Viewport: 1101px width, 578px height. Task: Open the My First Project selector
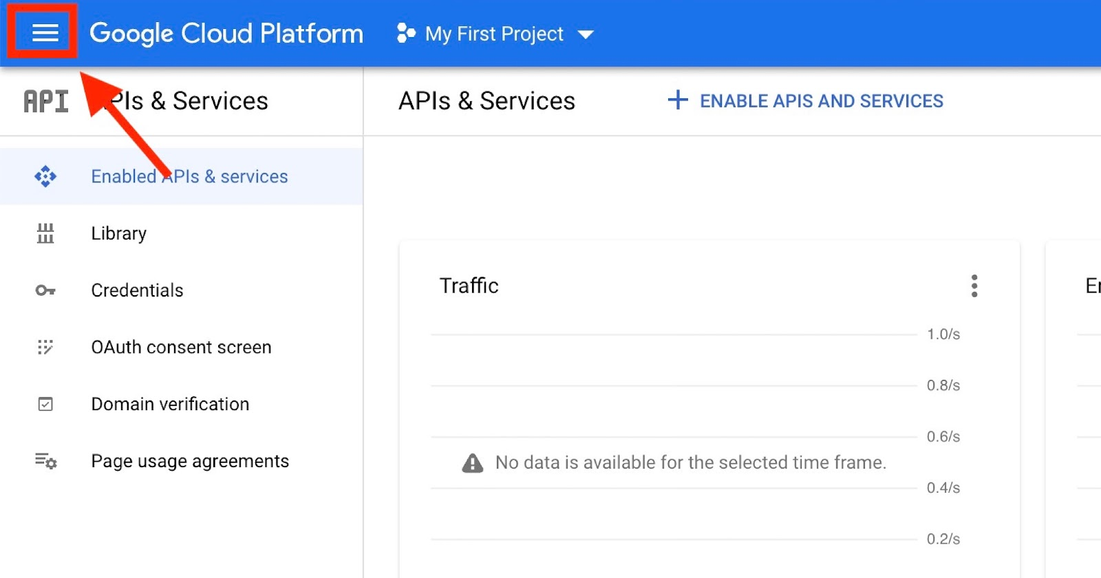pos(495,34)
